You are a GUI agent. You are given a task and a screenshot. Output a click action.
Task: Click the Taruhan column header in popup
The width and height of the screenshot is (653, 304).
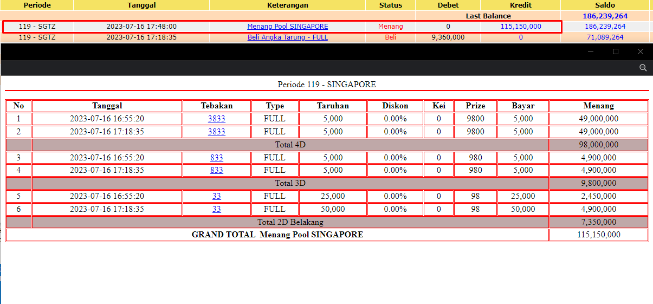pos(333,106)
